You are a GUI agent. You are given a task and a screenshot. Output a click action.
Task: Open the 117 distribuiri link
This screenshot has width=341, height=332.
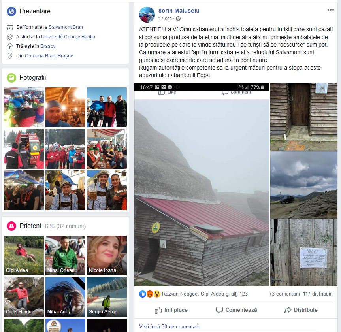318,294
